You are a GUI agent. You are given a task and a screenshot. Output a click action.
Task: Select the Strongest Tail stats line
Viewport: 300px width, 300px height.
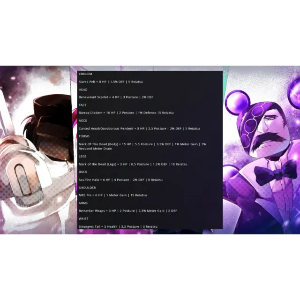(x=118, y=226)
